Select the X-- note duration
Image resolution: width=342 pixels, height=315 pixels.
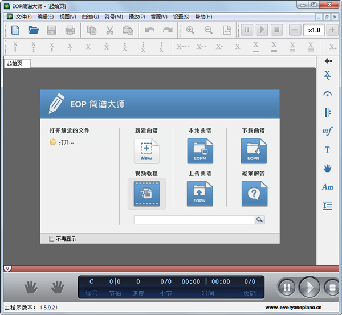tap(201, 47)
